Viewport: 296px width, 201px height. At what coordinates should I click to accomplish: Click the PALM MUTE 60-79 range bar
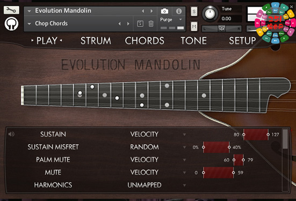[239, 160]
